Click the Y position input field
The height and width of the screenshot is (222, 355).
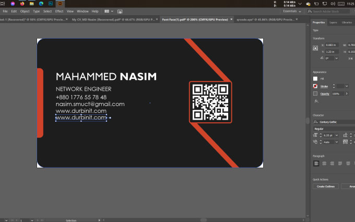332,52
